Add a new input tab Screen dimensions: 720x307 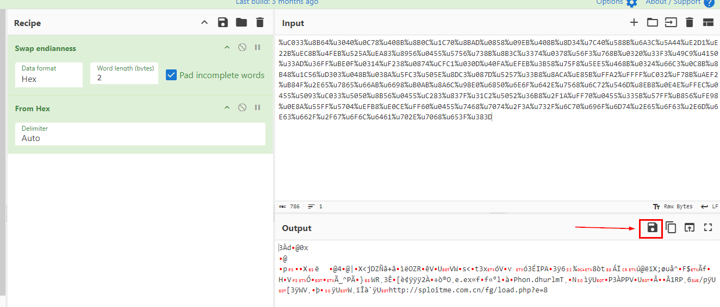pos(634,23)
